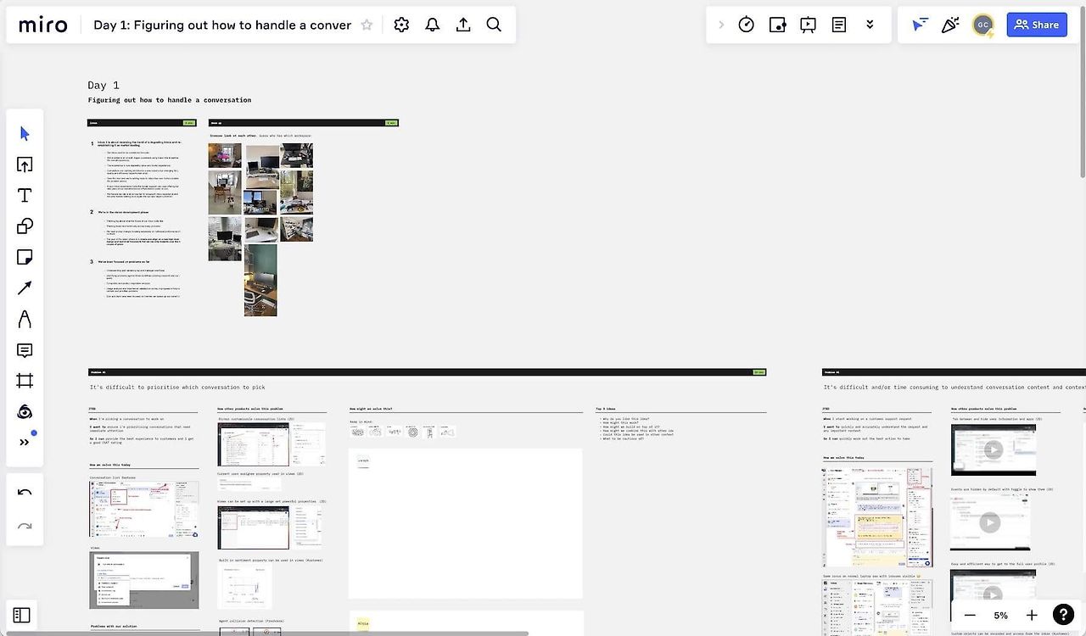Expand the collapsed apps toolbar chevron
The height and width of the screenshot is (636, 1086).
(x=721, y=25)
